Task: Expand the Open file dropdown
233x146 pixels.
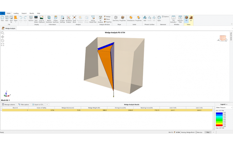Action: point(16,21)
